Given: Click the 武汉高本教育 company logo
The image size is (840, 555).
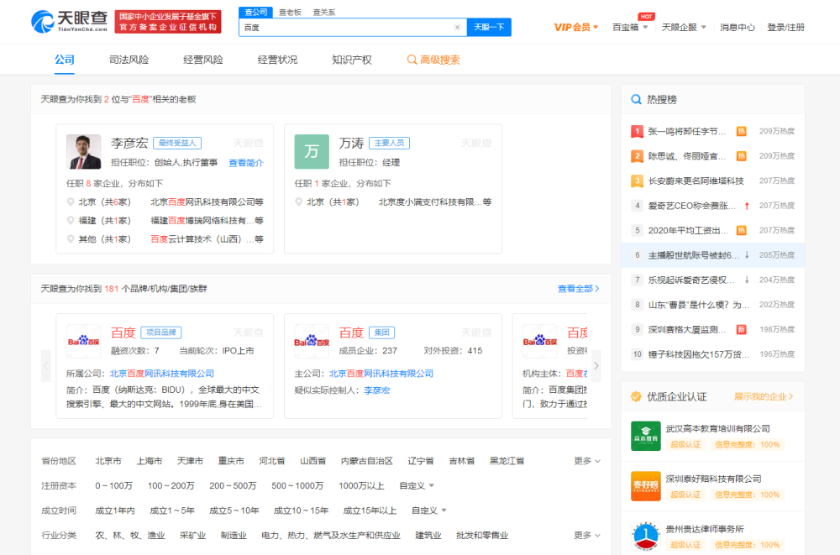Looking at the screenshot, I should (646, 436).
